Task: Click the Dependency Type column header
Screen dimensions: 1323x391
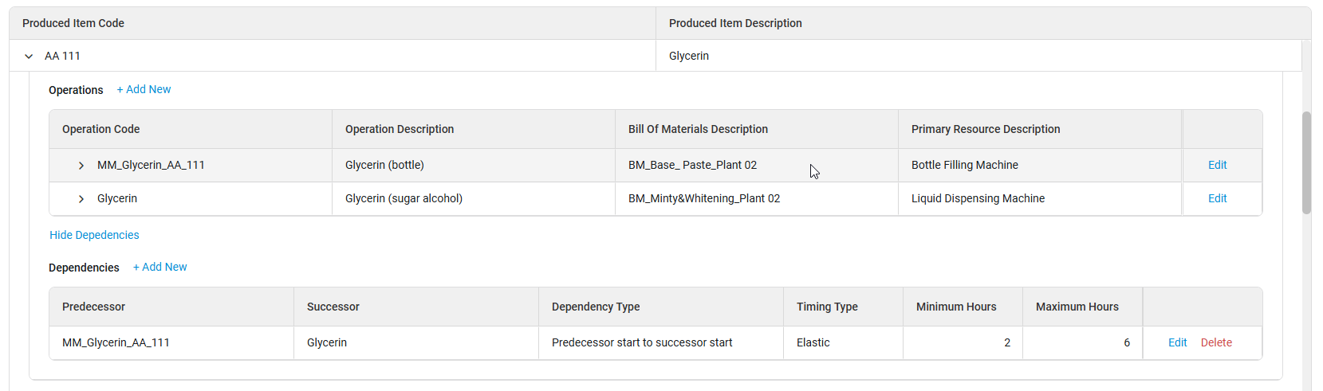Action: (x=596, y=307)
